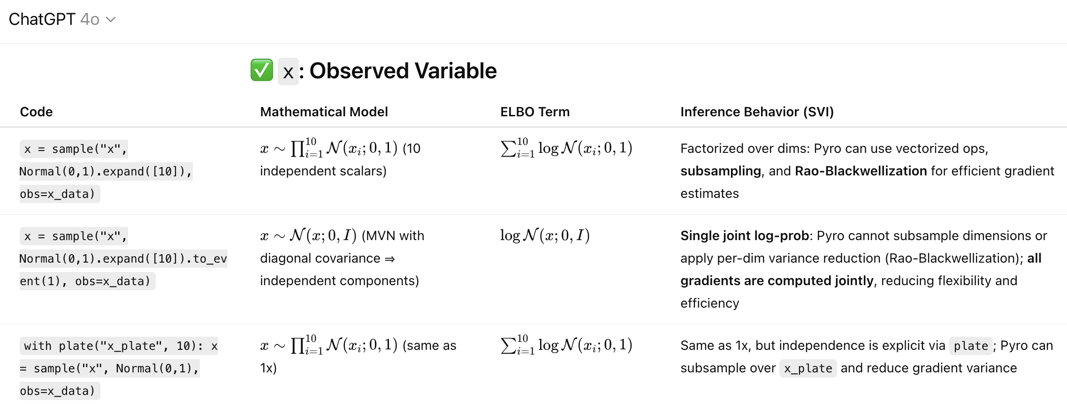
Task: Click the inline x_plate code tag
Action: [808, 368]
